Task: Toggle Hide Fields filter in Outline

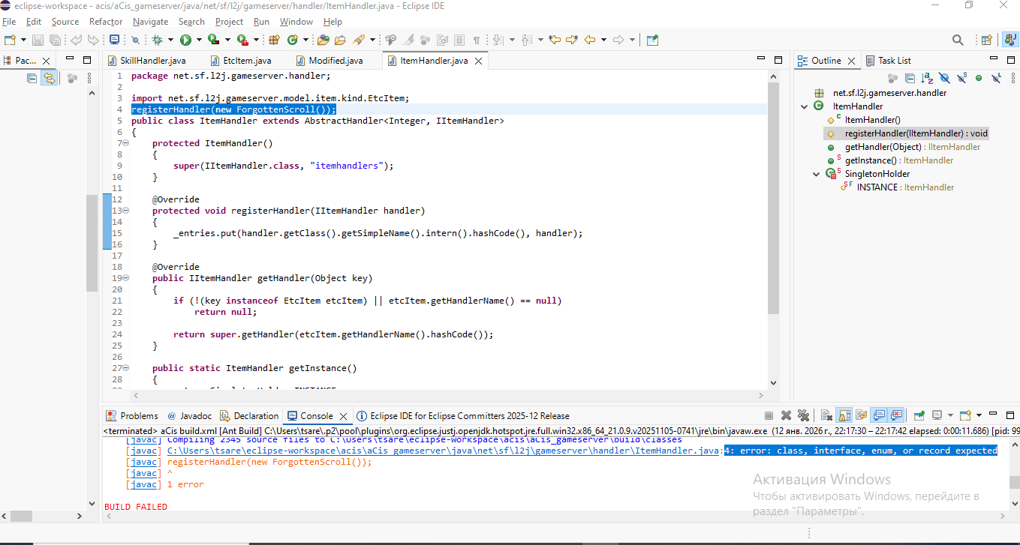Action: 944,77
